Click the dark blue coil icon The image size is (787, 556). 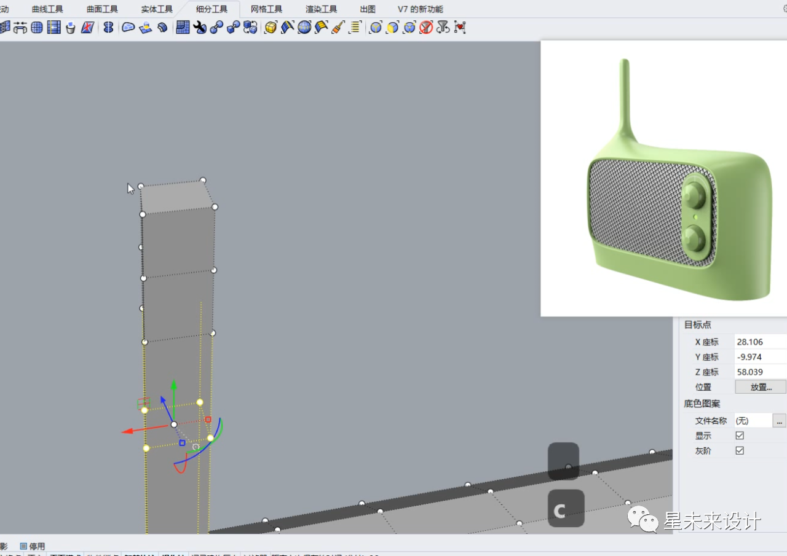[163, 27]
